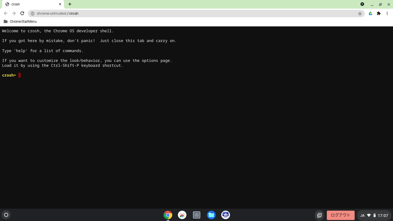The width and height of the screenshot is (393, 221).
Task: Open Google Chrome from the shelf
Action: click(x=168, y=215)
